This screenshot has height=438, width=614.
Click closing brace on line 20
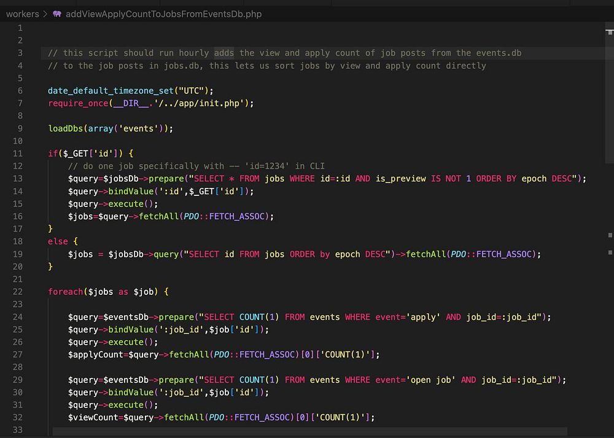[50, 267]
